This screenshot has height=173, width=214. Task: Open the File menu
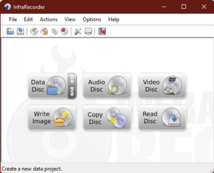pyautogui.click(x=13, y=19)
